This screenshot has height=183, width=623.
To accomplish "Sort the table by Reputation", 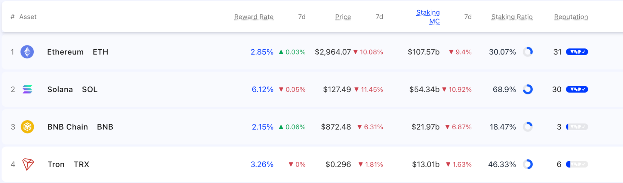I will tap(571, 16).
